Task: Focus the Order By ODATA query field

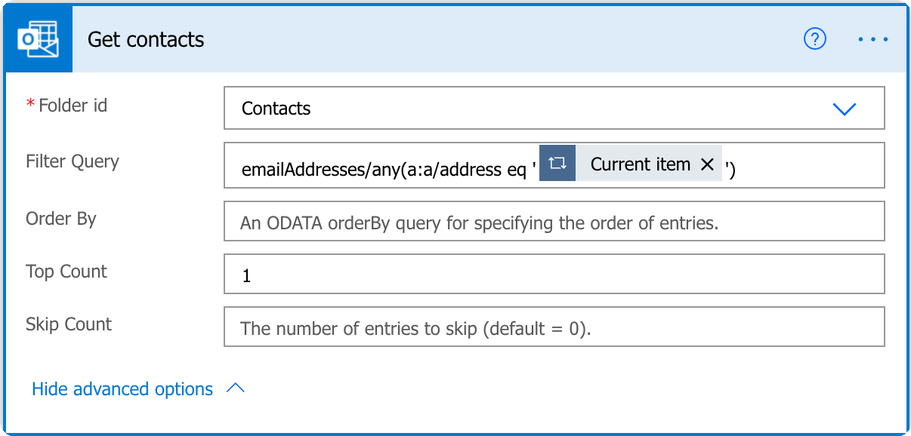Action: coord(554,221)
